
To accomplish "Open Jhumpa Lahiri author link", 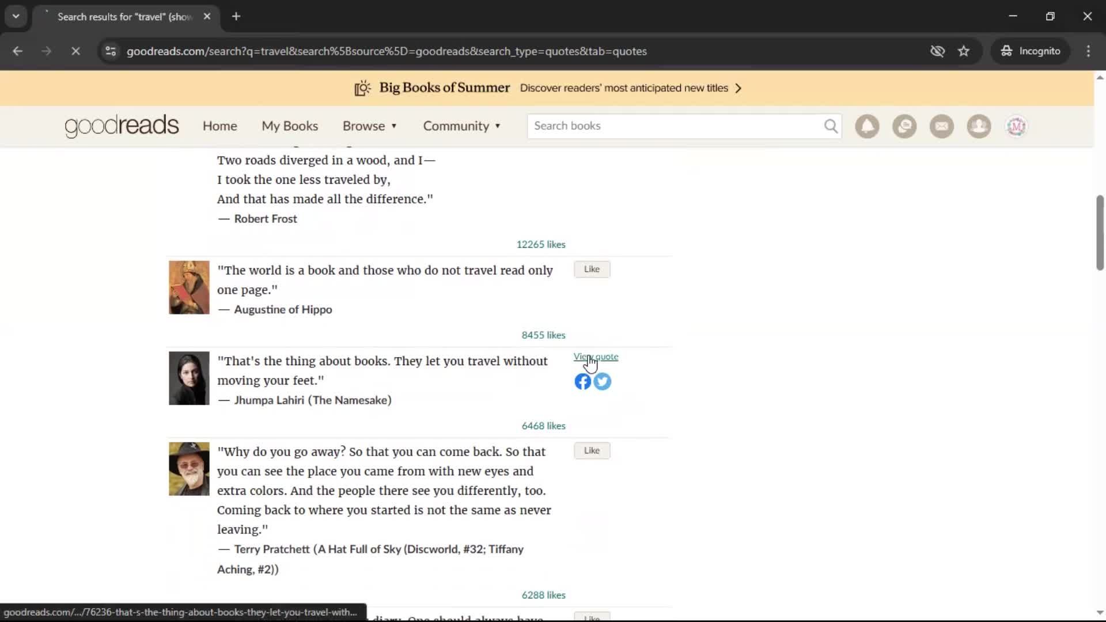I will [269, 400].
